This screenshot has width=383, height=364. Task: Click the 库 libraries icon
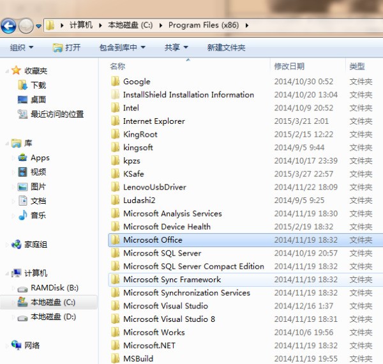click(x=16, y=143)
